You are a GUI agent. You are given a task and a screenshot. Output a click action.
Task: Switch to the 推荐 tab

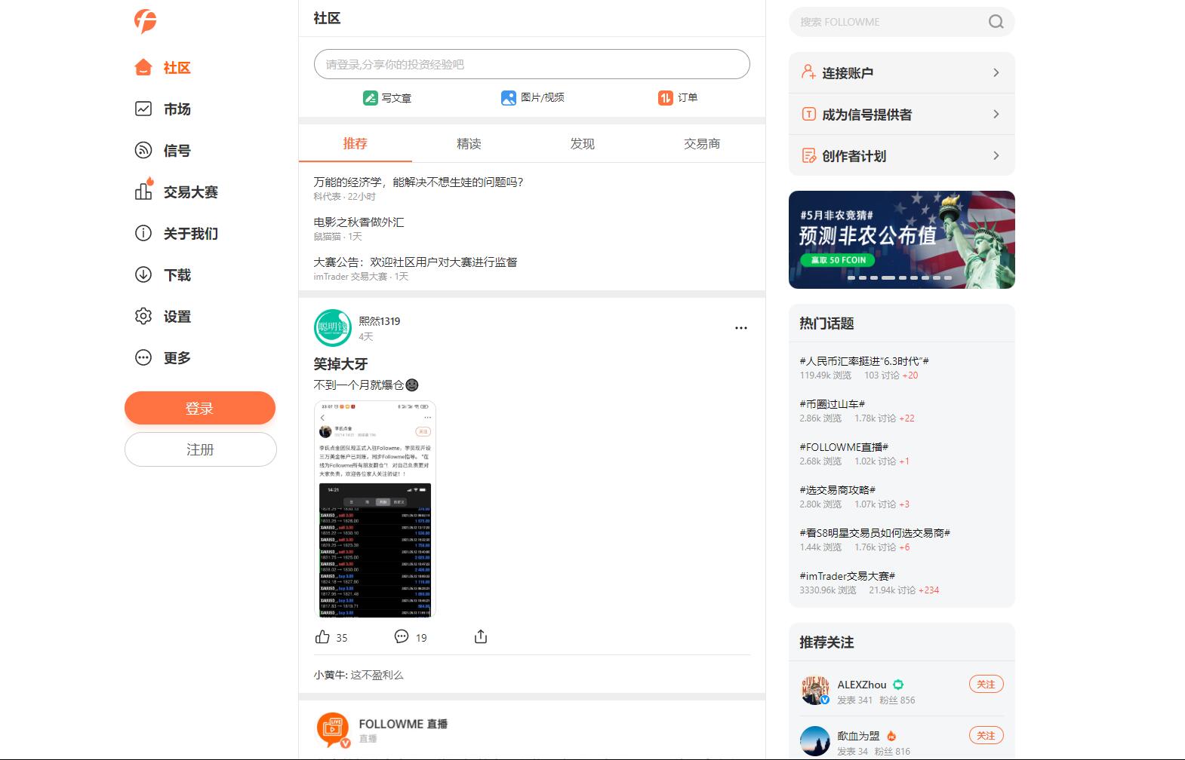[x=355, y=143]
